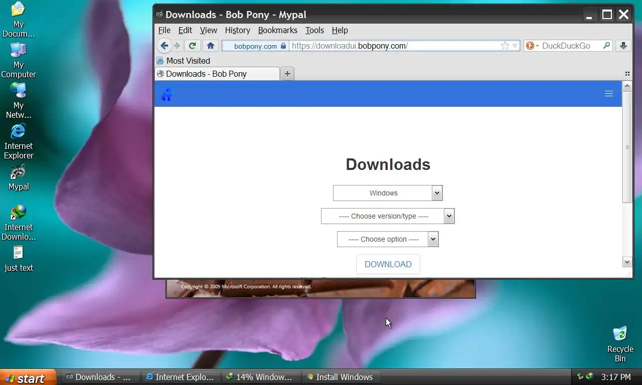Select My Network Places desktop icon
The image size is (642, 385).
[x=19, y=101]
